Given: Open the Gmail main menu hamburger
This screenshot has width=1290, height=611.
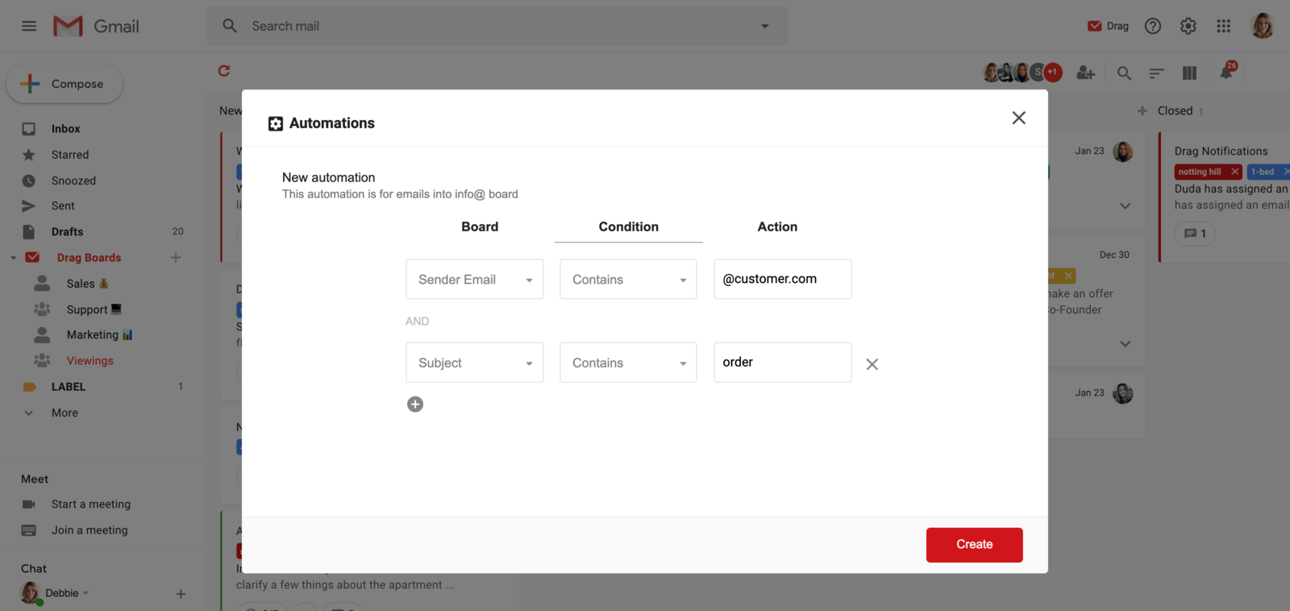Looking at the screenshot, I should click(29, 26).
